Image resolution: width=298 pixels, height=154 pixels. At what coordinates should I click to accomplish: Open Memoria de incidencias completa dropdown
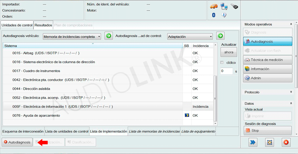click(x=72, y=37)
